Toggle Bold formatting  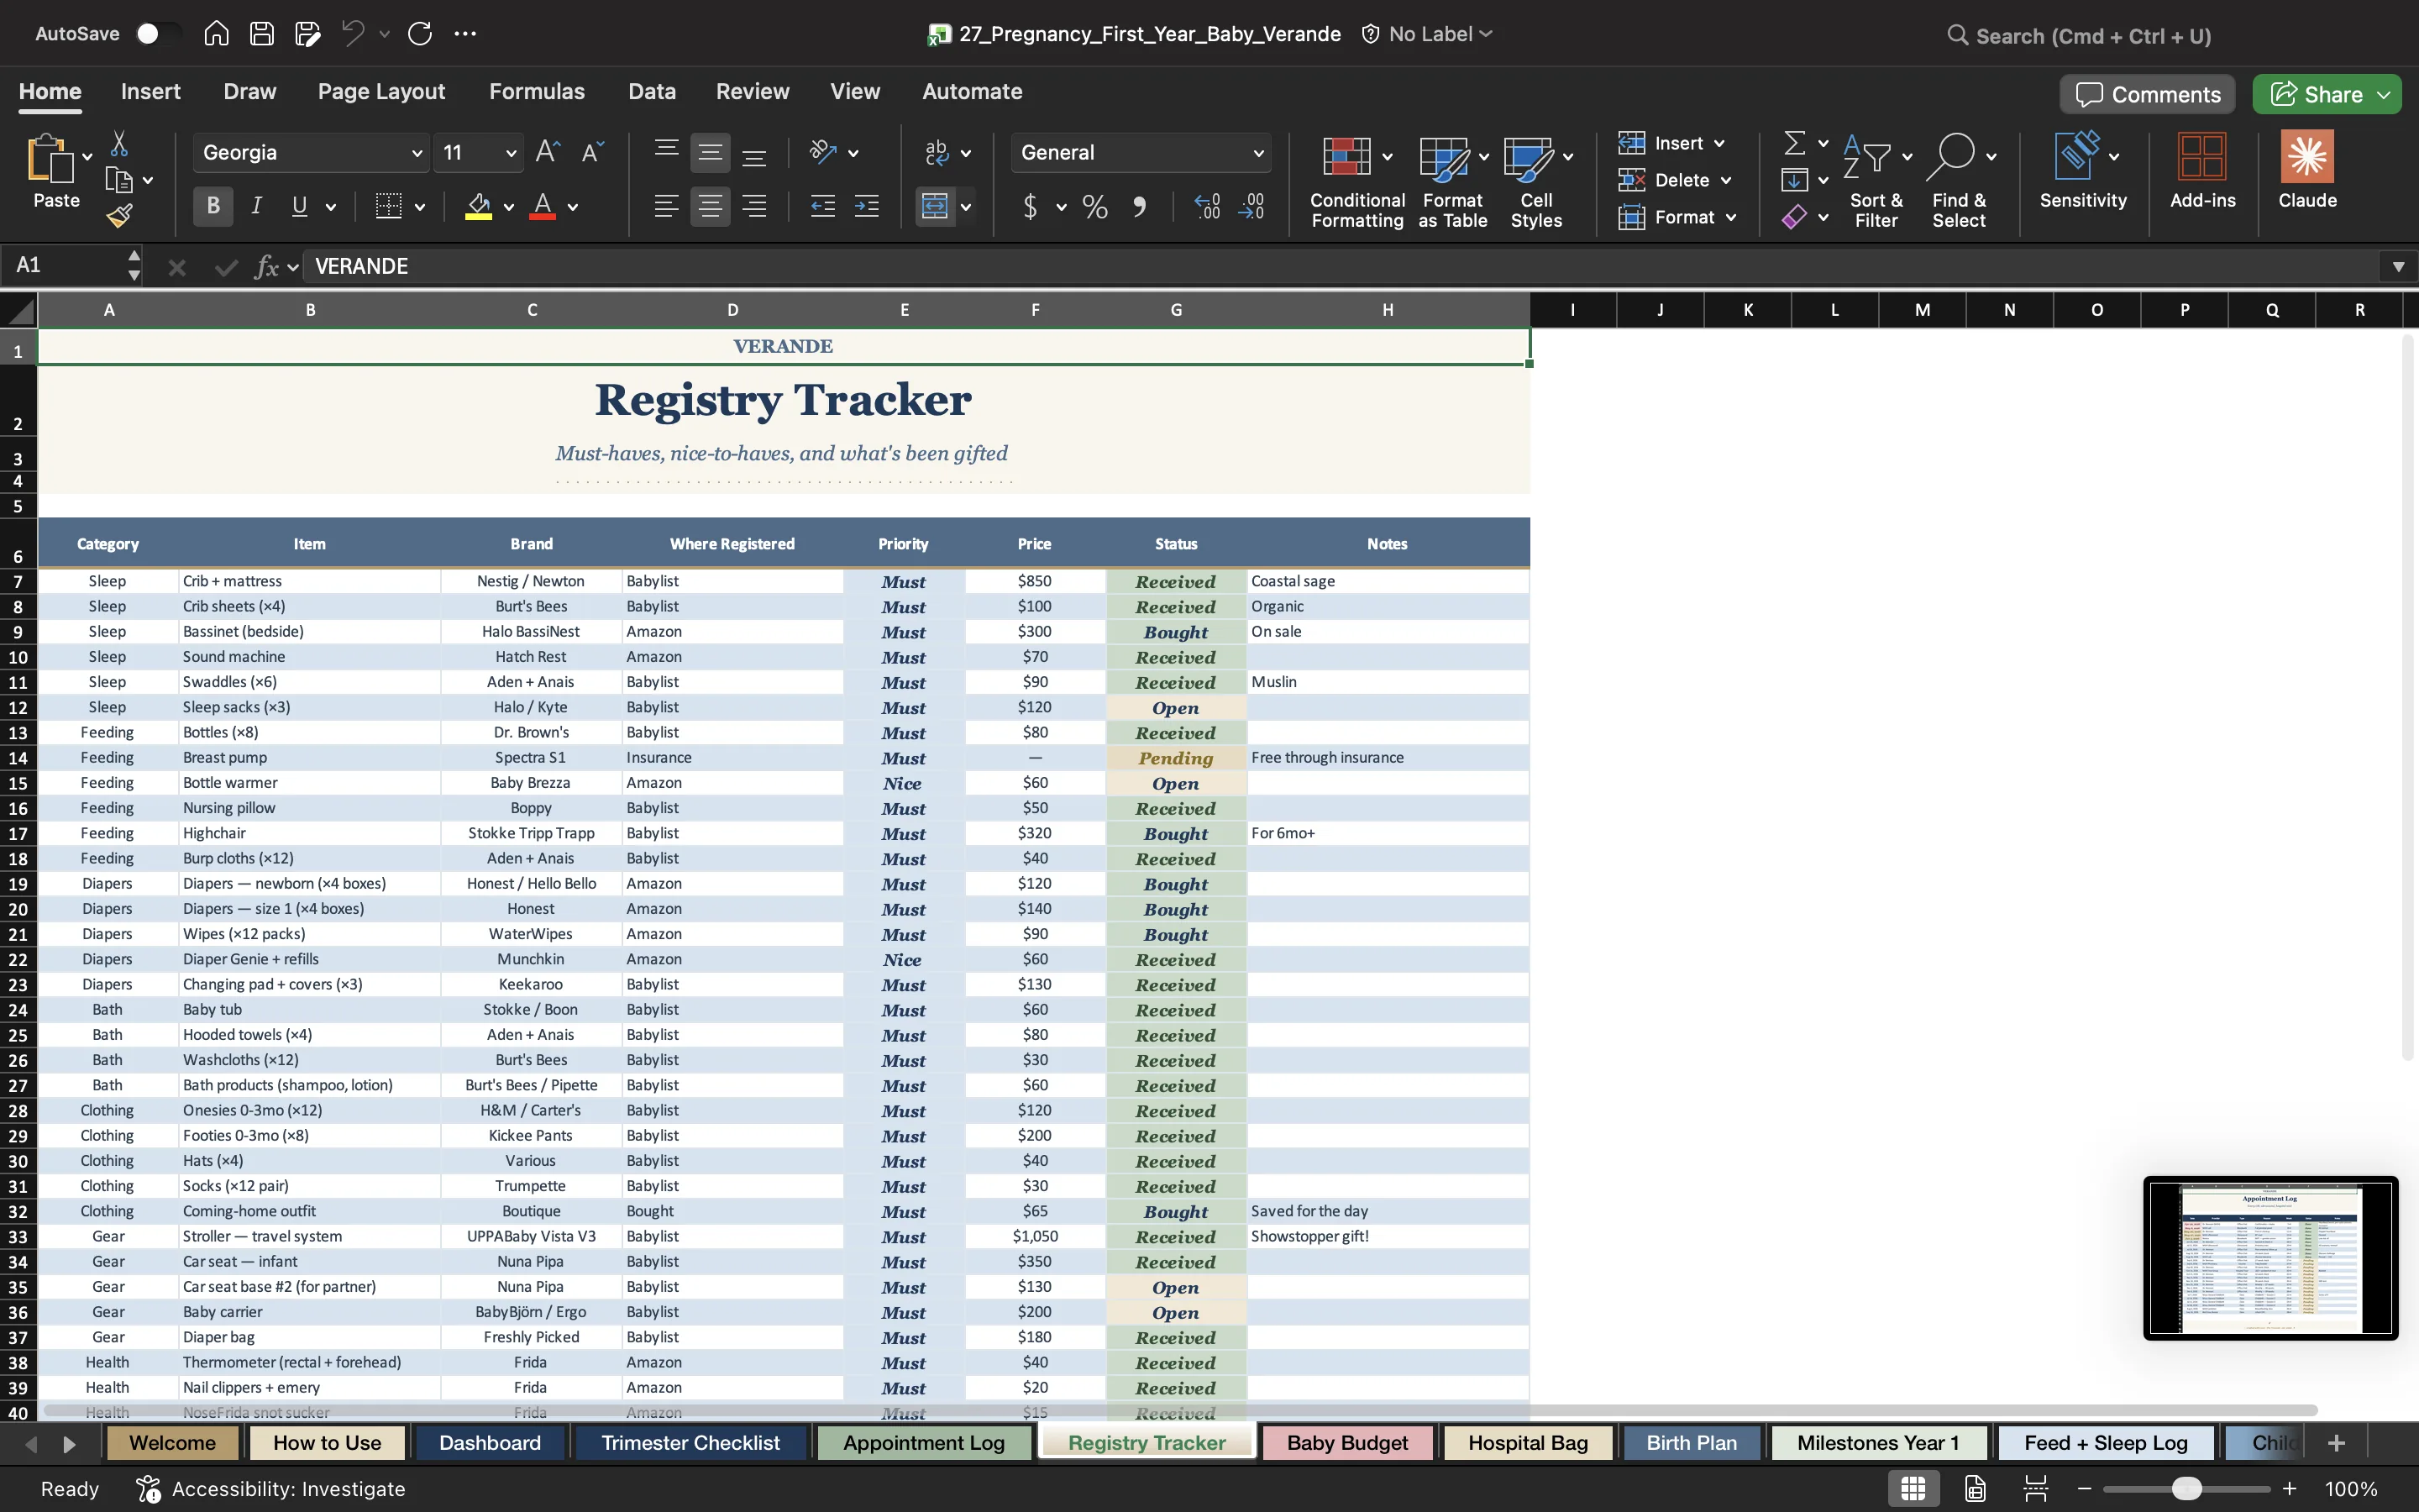point(213,207)
